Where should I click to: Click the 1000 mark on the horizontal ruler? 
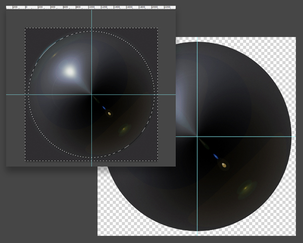[x=91, y=8]
